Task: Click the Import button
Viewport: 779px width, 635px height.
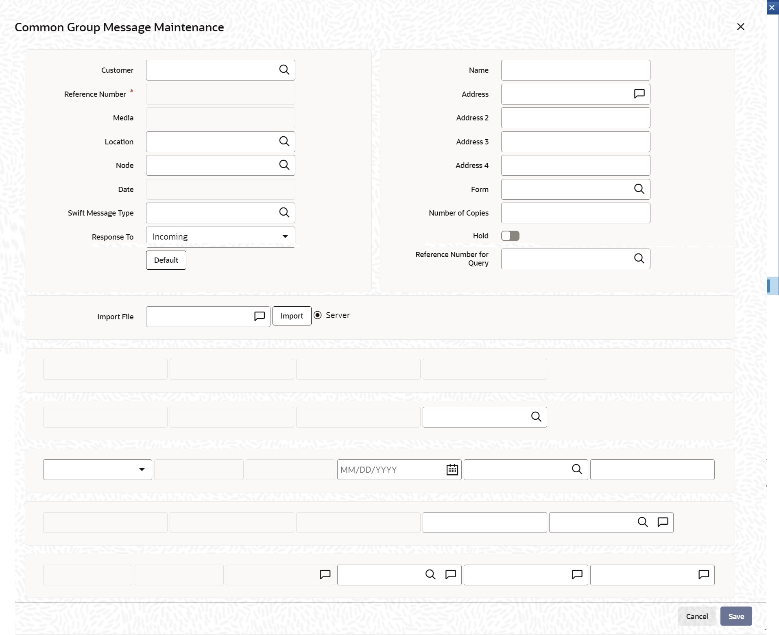Action: point(292,316)
